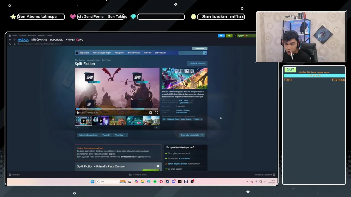Click Tüm Oyunlar breadcrumb
Image resolution: width=351 pixels, height=197 pixels.
[x=80, y=60]
